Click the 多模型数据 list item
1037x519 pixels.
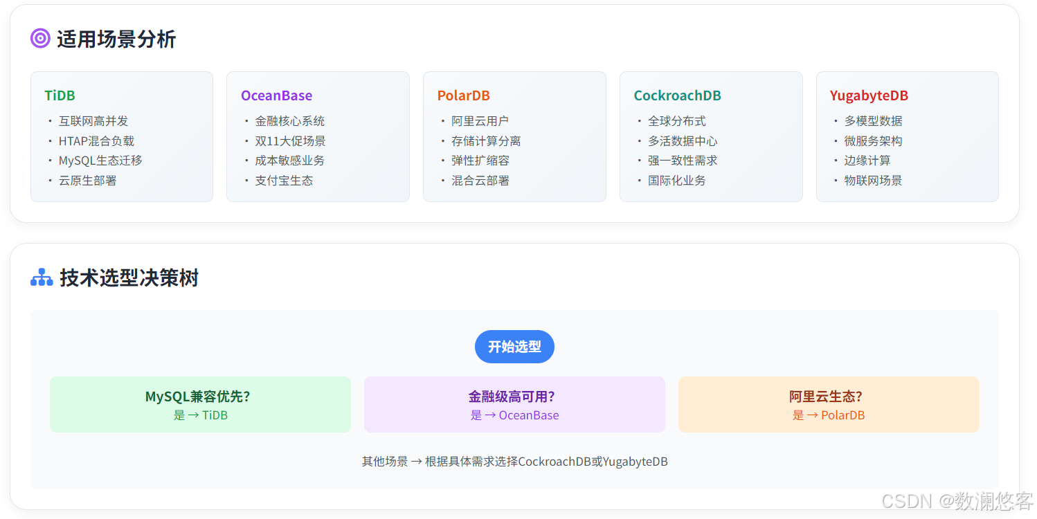tap(874, 121)
